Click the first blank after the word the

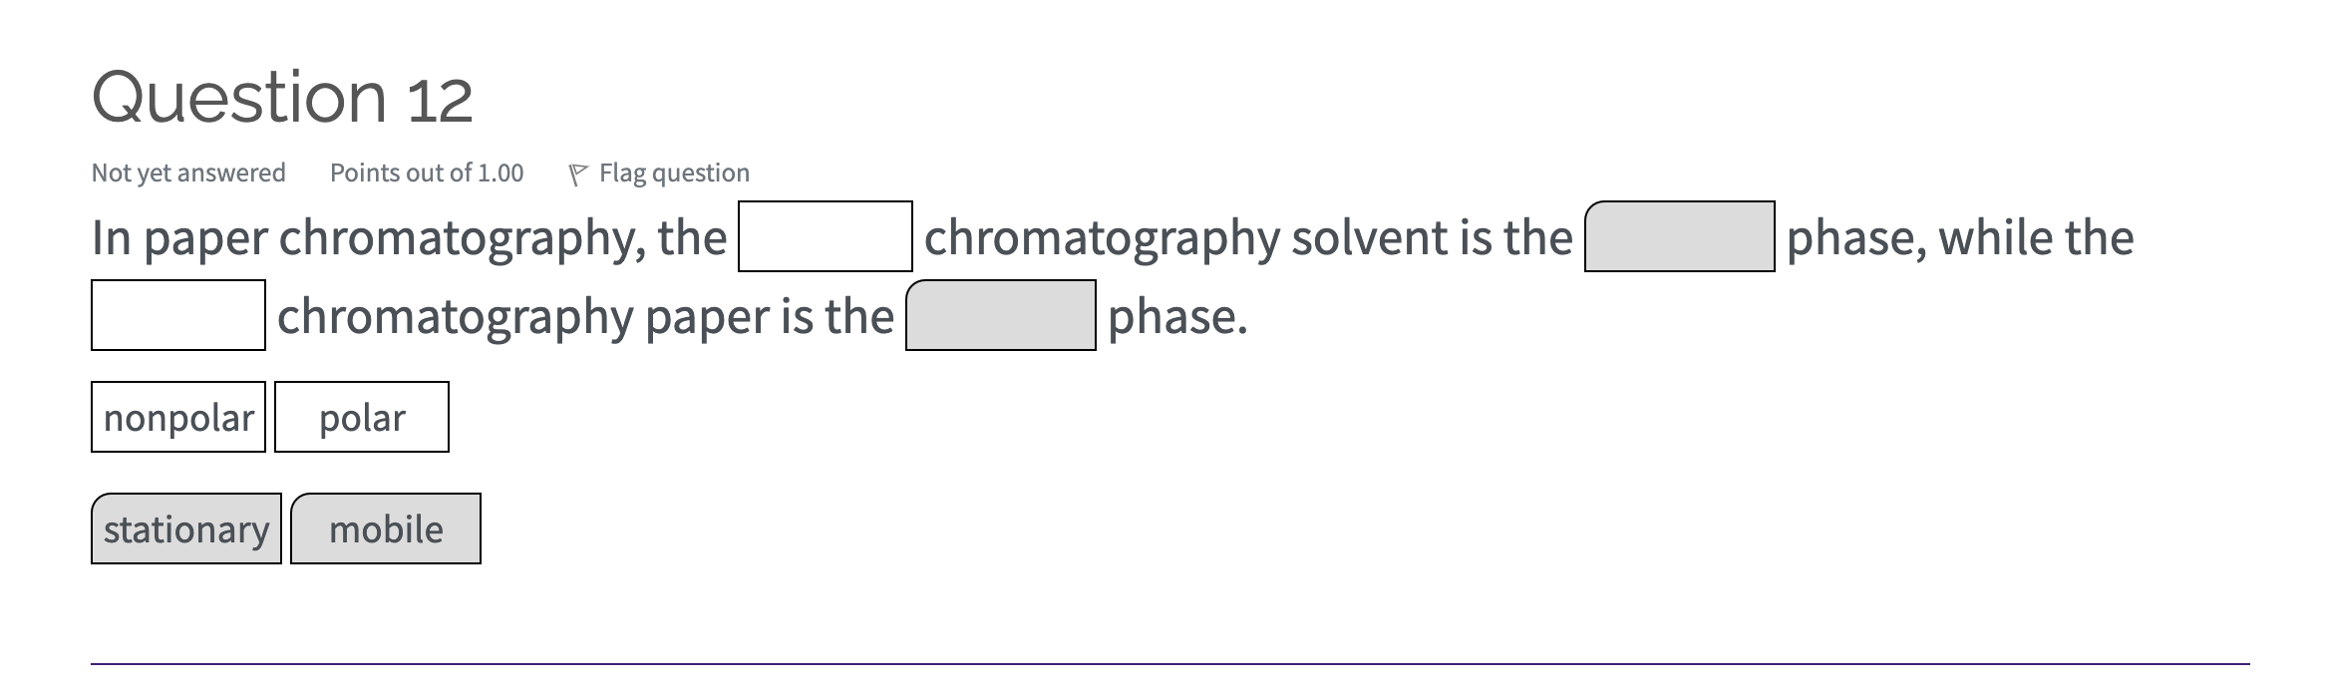click(826, 236)
